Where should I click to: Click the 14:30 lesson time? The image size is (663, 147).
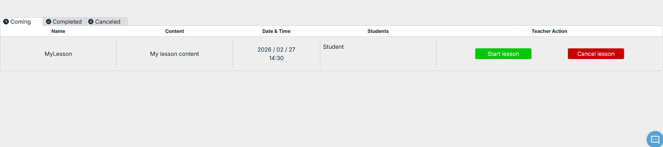[x=276, y=58]
